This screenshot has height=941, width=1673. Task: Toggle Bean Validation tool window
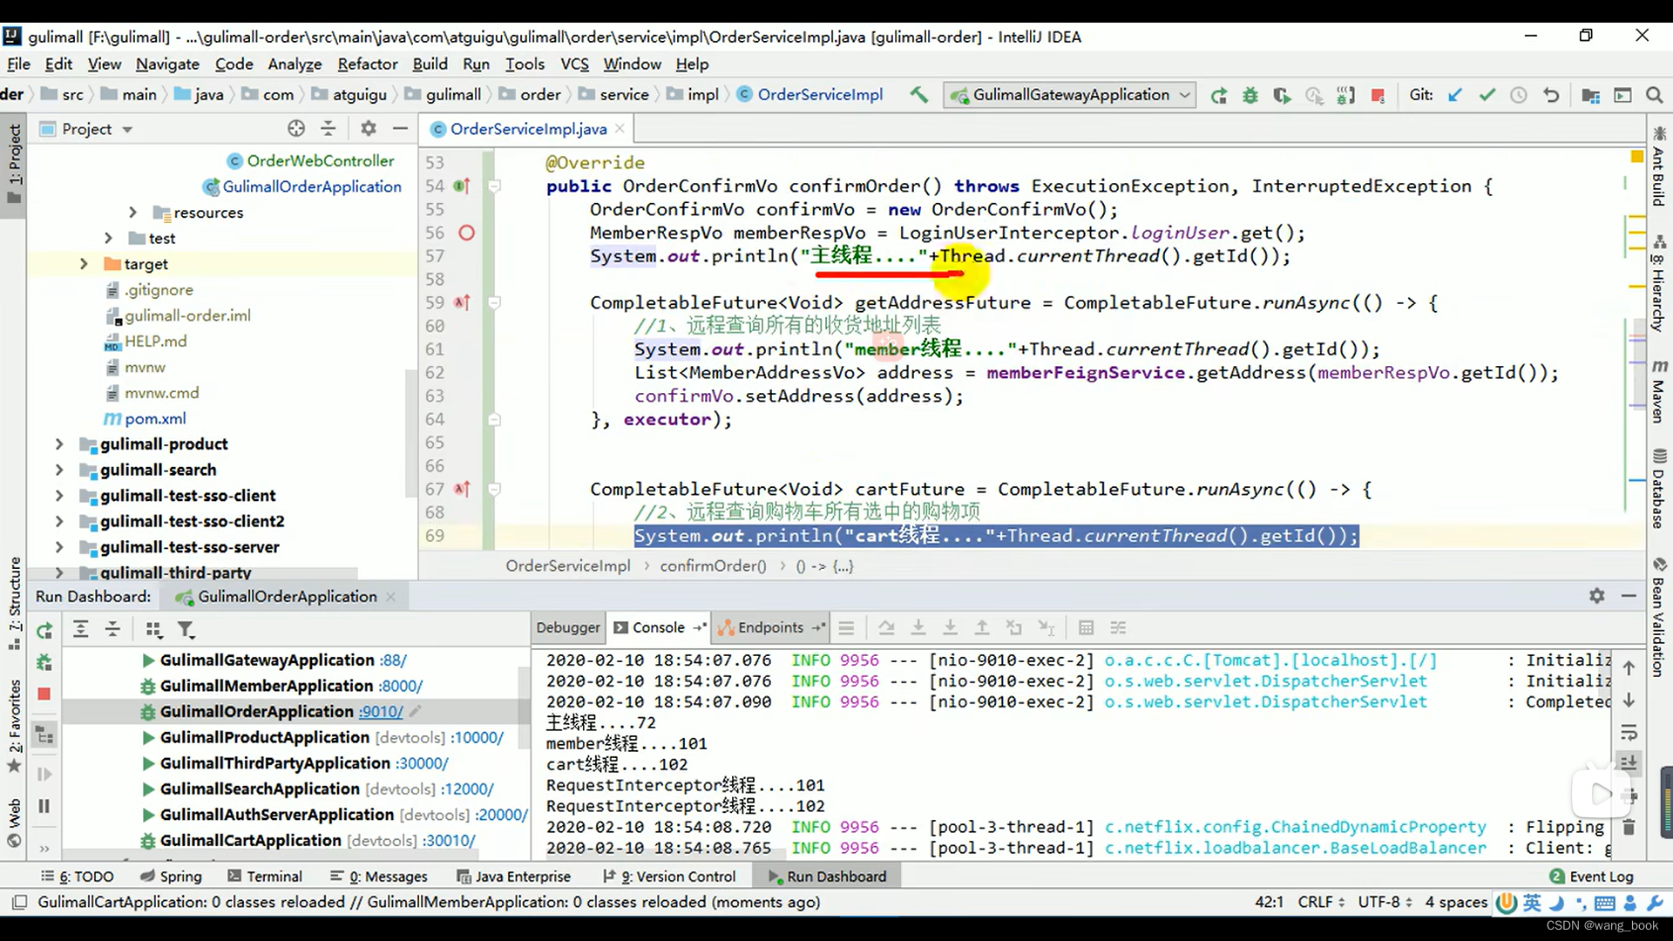click(x=1659, y=617)
